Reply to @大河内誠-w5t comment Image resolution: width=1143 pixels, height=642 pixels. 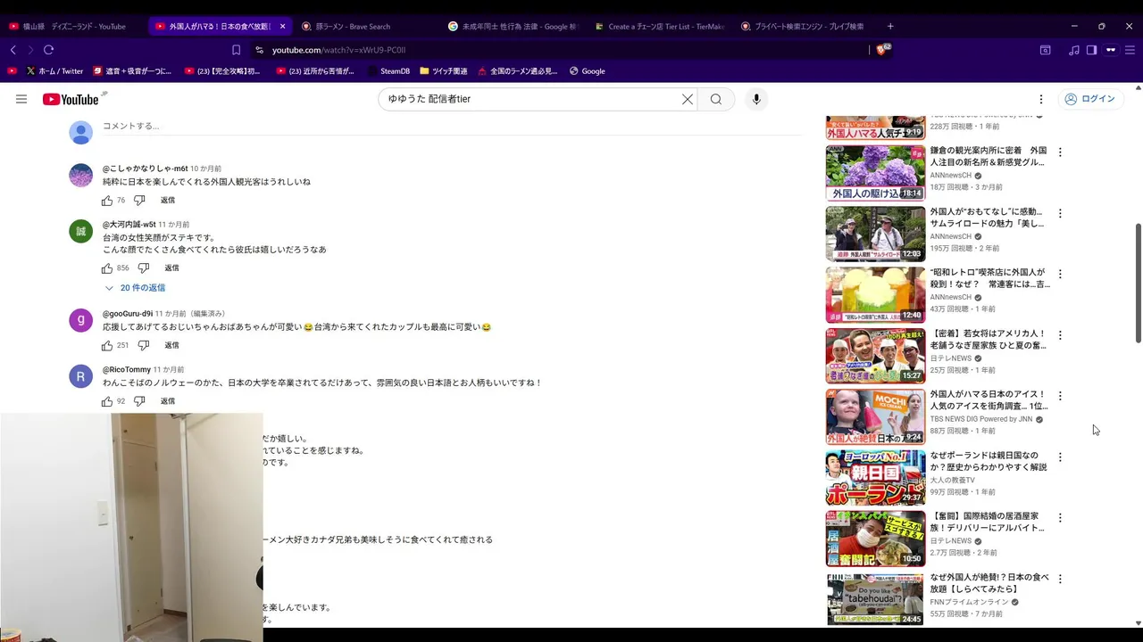pyautogui.click(x=171, y=268)
